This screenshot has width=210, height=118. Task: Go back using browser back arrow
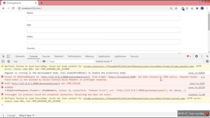pos(3,8)
